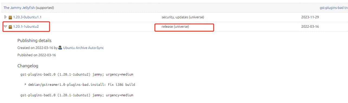Open the 1.20.3-0ubuntu1.1 version link
The height and width of the screenshot is (103, 348).
[x=27, y=17]
